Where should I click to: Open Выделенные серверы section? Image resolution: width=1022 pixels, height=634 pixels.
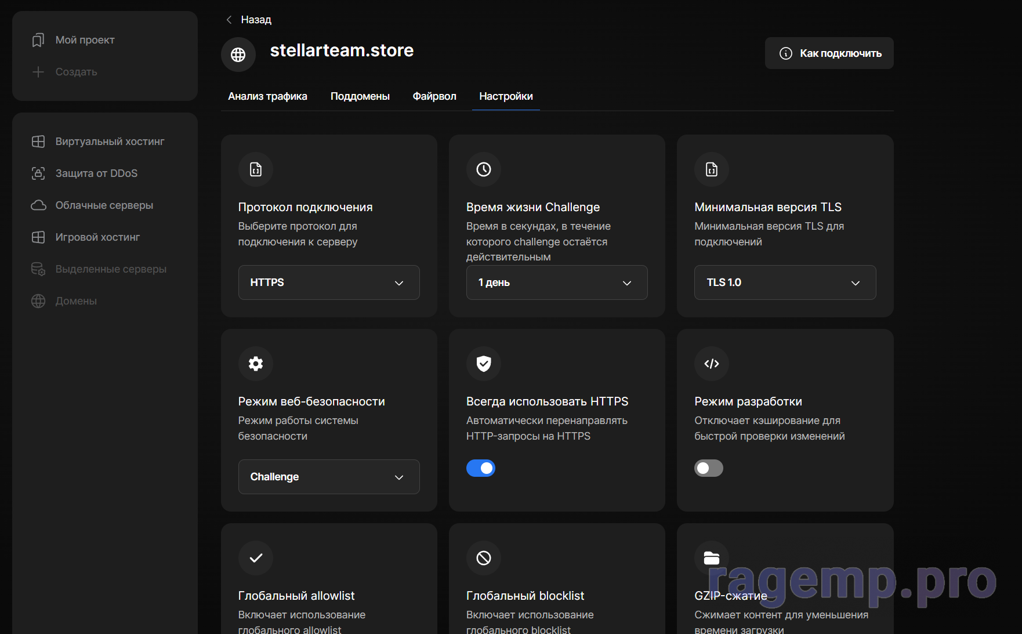[x=111, y=269]
